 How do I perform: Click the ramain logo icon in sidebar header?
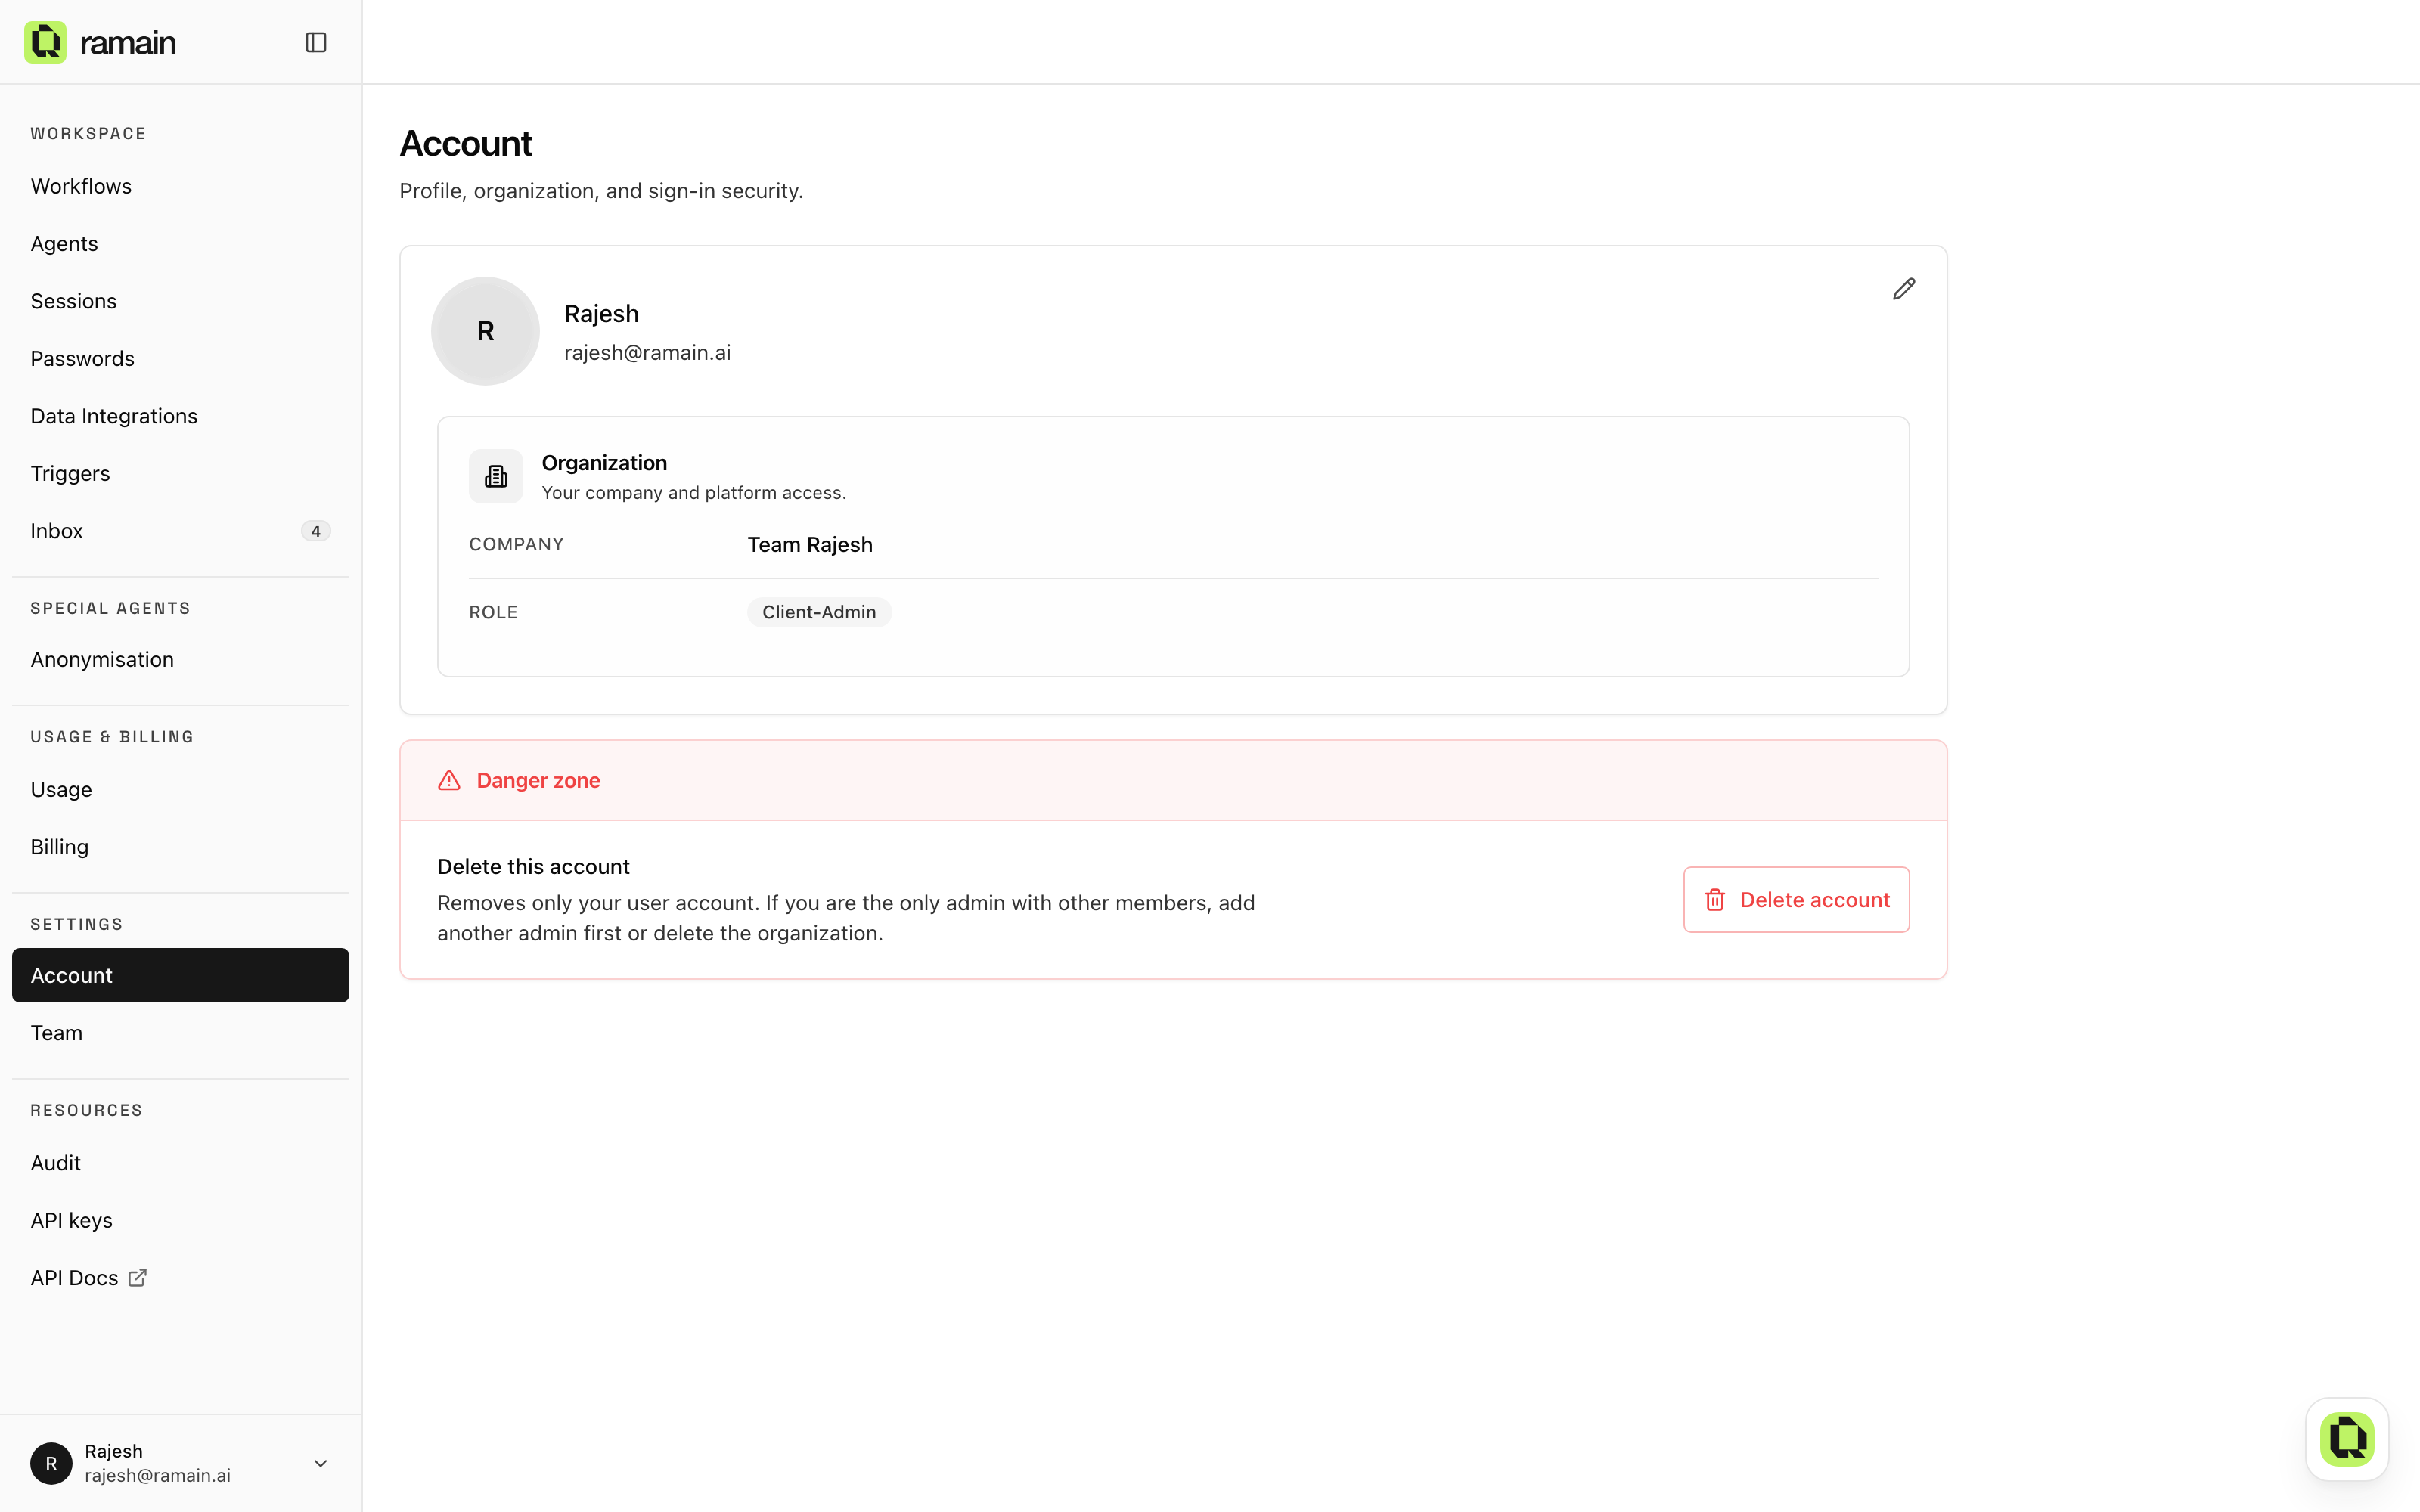pos(45,42)
